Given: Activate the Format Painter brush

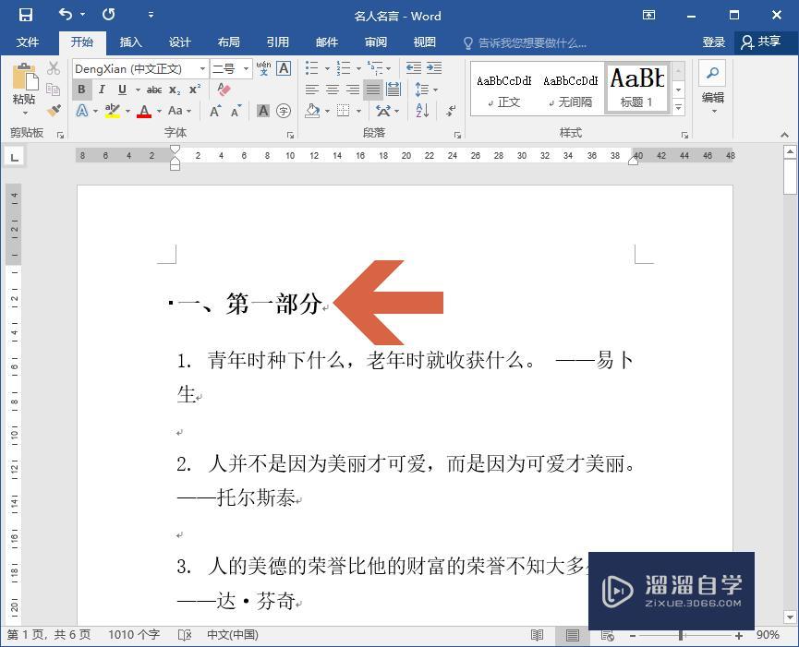Looking at the screenshot, I should tap(54, 110).
